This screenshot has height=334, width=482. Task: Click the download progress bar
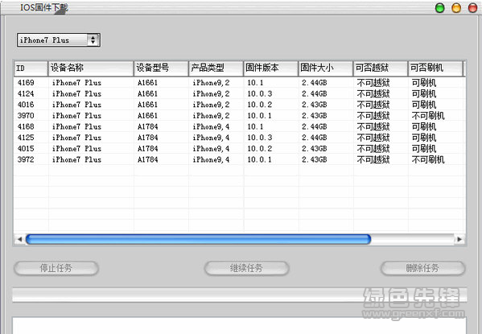pyautogui.click(x=240, y=295)
